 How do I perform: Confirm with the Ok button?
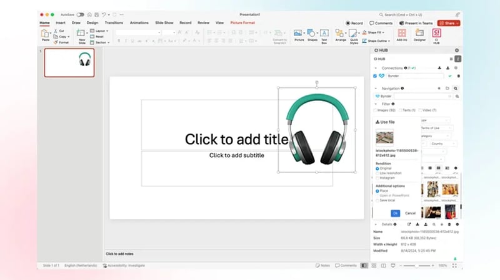coord(395,213)
